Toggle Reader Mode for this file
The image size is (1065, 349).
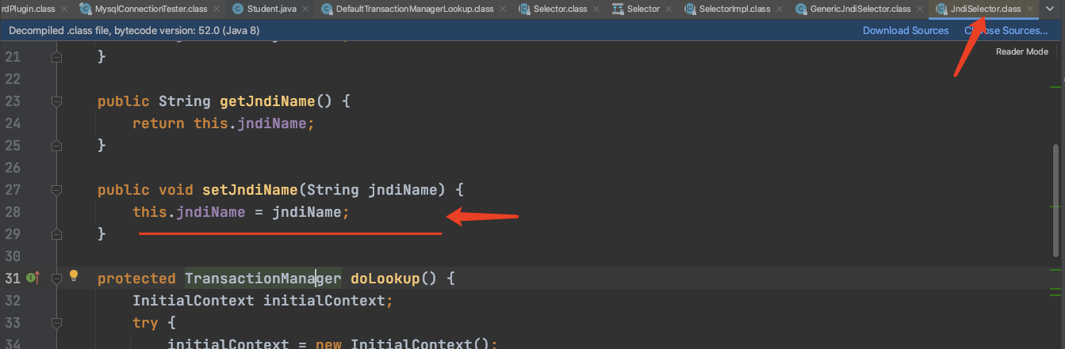pyautogui.click(x=1021, y=51)
